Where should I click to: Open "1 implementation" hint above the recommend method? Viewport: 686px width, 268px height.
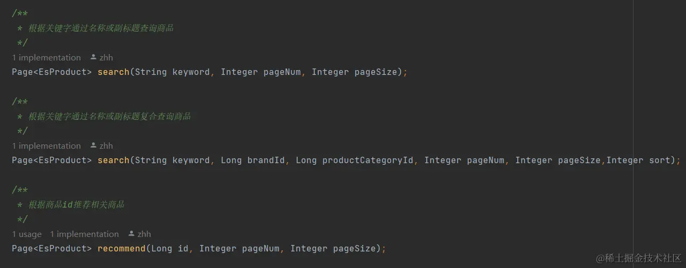pyautogui.click(x=84, y=234)
